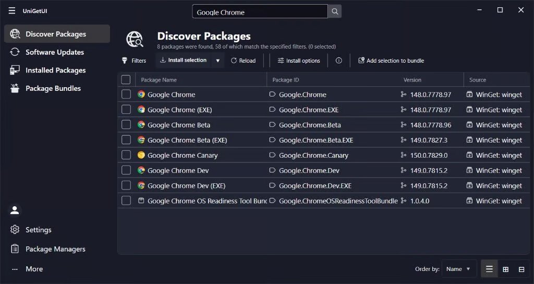Click the Filters funnel icon
The height and width of the screenshot is (284, 534).
pos(124,61)
